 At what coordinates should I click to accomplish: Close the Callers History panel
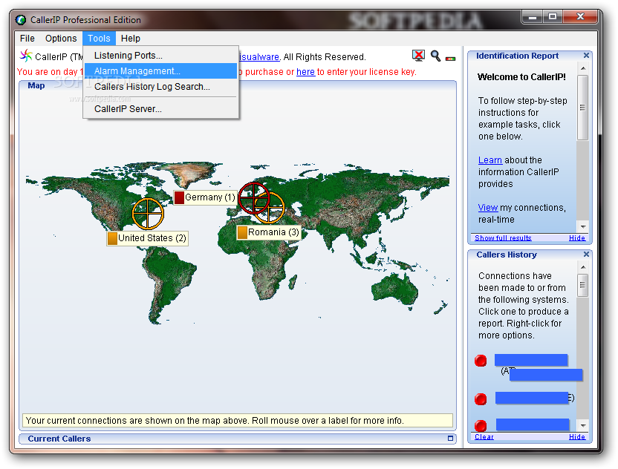(586, 255)
